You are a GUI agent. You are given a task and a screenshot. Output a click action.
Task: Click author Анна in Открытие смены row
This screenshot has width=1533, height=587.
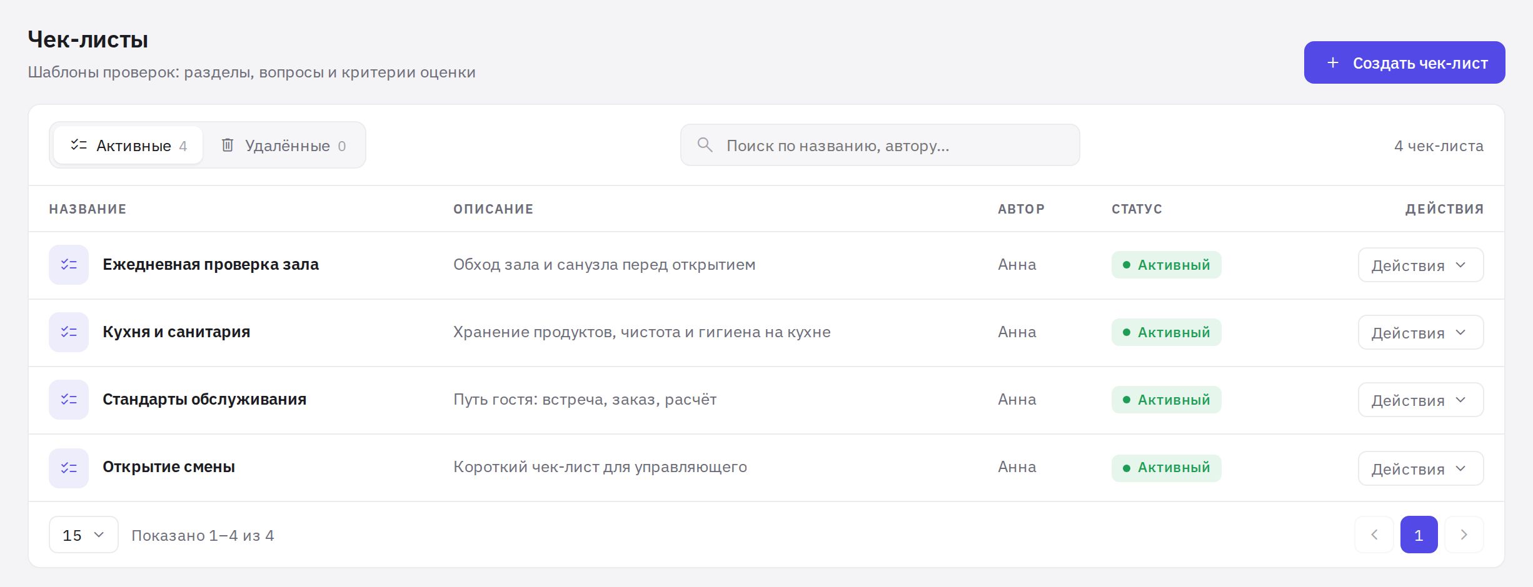pyautogui.click(x=1017, y=467)
